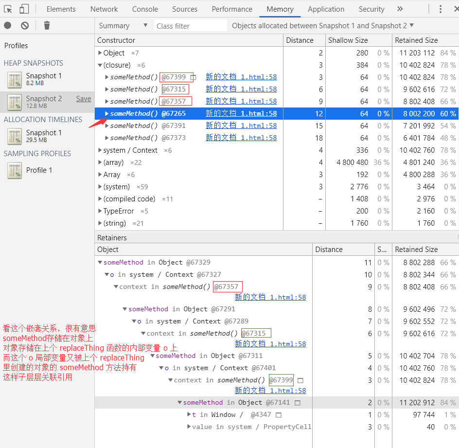This screenshot has height=448, width=459.
Task: Click the trash can delete profile icon
Action: click(x=47, y=26)
